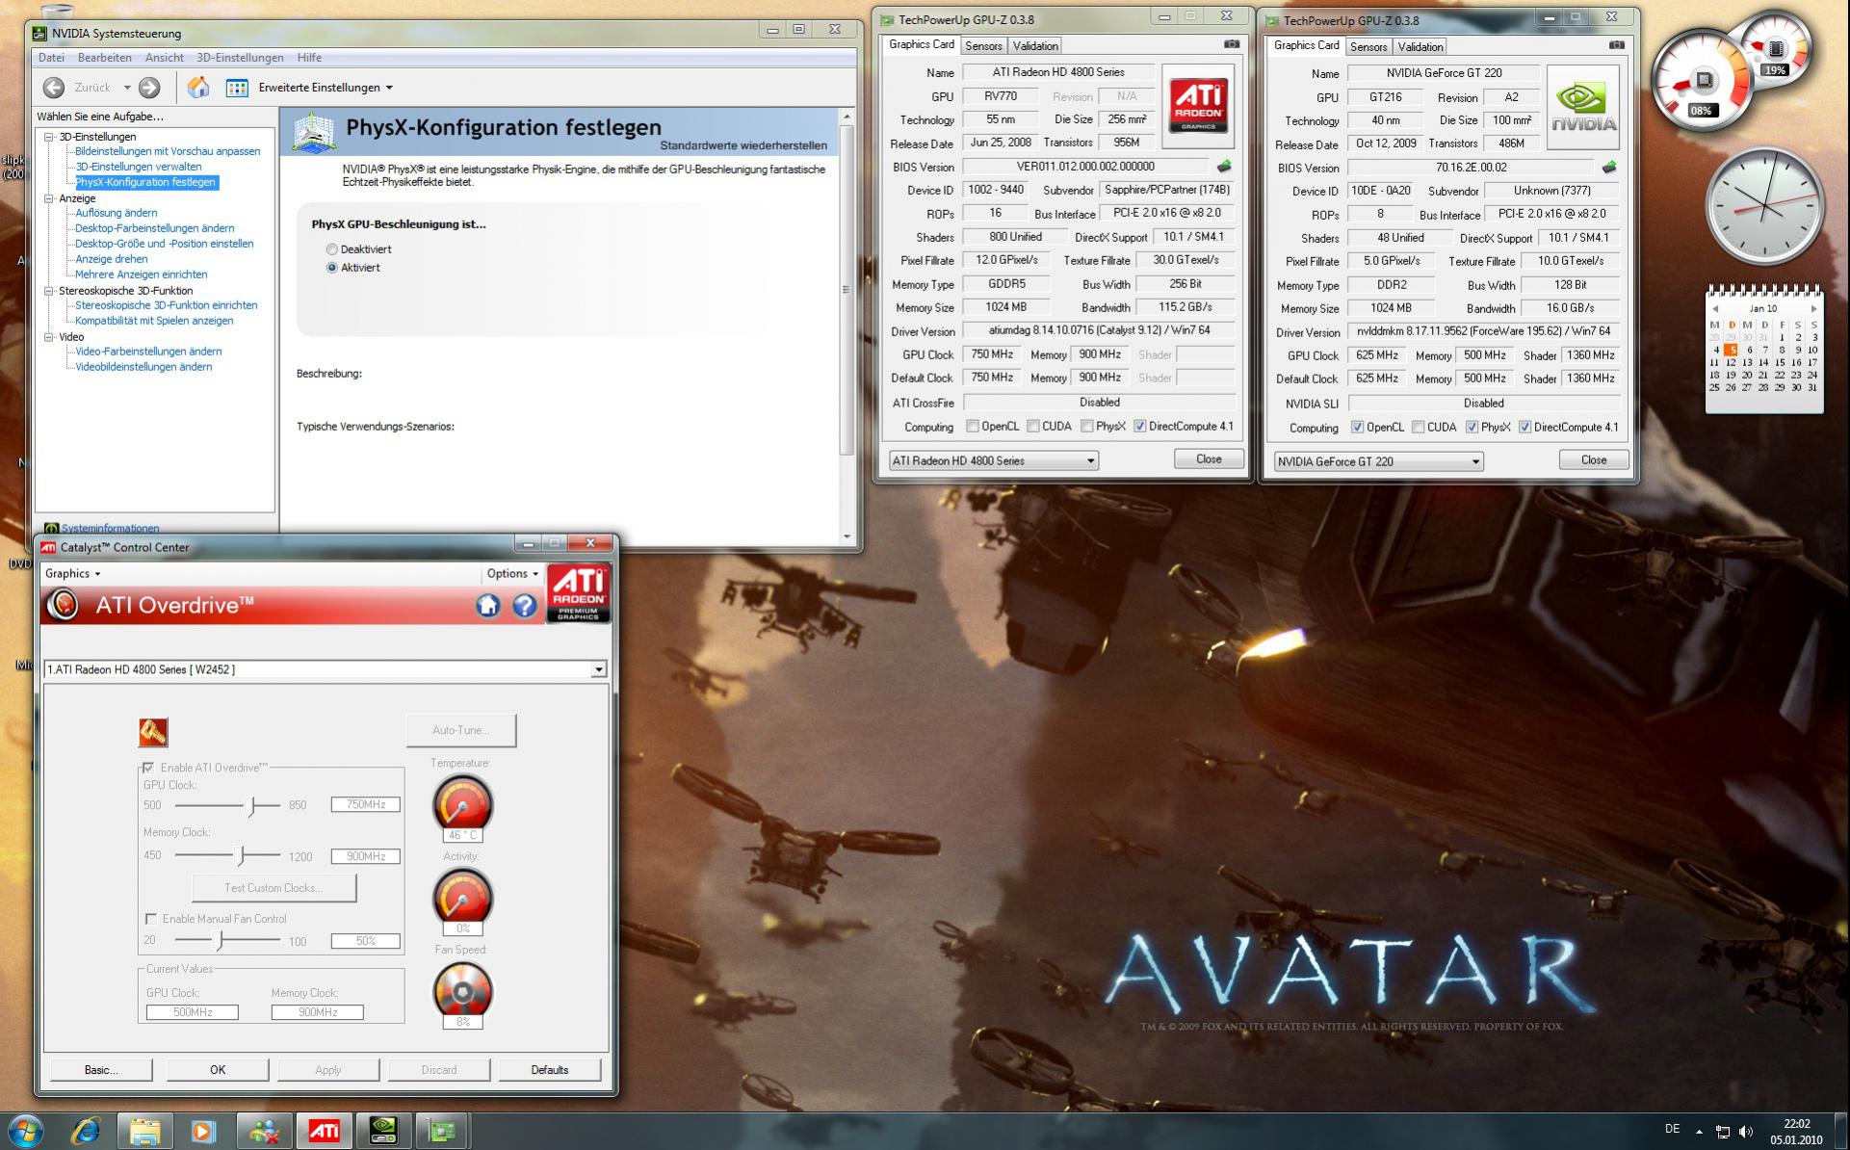Click the ATI GPU-Z screenshot camera icon
Screen dimensions: 1850x1150
click(x=1231, y=44)
